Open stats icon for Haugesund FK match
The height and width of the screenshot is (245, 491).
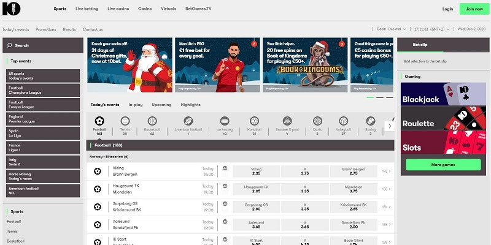pyautogui.click(x=225, y=186)
